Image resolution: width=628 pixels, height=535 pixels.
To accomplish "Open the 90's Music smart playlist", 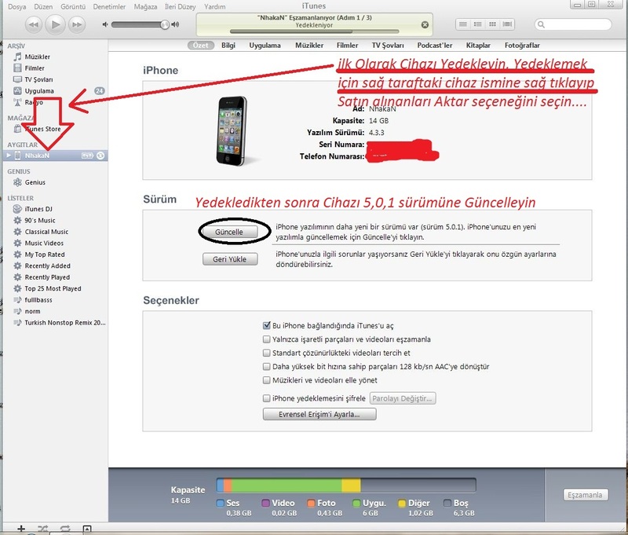I will tap(40, 221).
